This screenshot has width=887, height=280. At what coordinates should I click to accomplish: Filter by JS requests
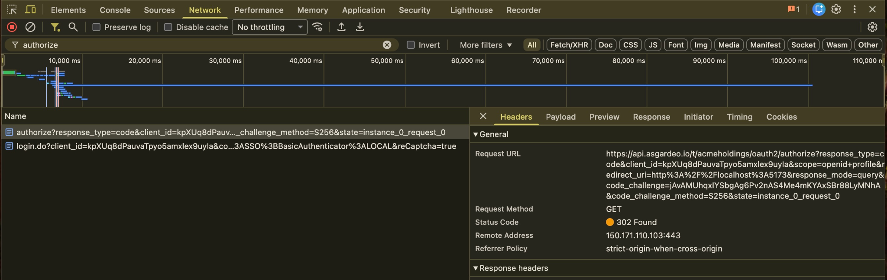tap(653, 45)
